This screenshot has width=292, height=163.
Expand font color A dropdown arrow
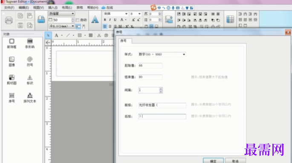(x=126, y=20)
